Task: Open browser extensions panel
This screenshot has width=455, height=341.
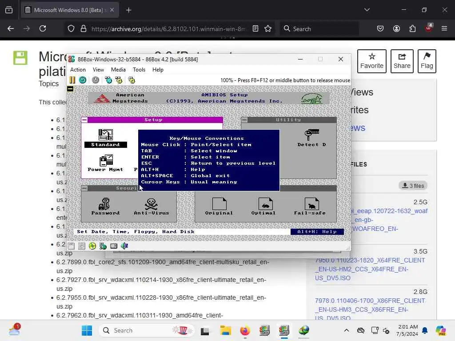Action: click(412, 29)
